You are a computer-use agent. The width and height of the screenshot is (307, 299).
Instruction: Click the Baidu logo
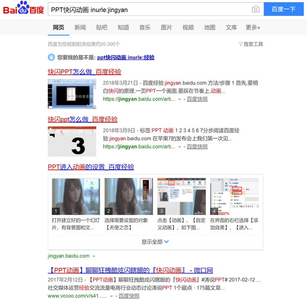click(23, 8)
